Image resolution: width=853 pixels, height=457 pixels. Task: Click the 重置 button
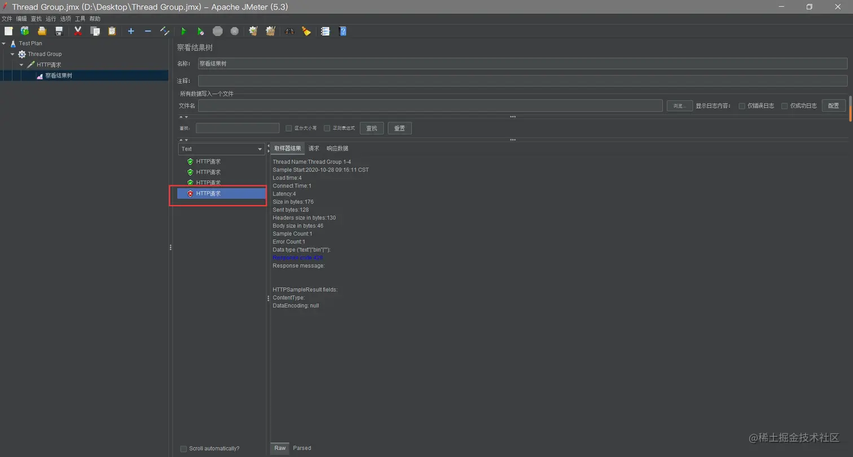399,128
